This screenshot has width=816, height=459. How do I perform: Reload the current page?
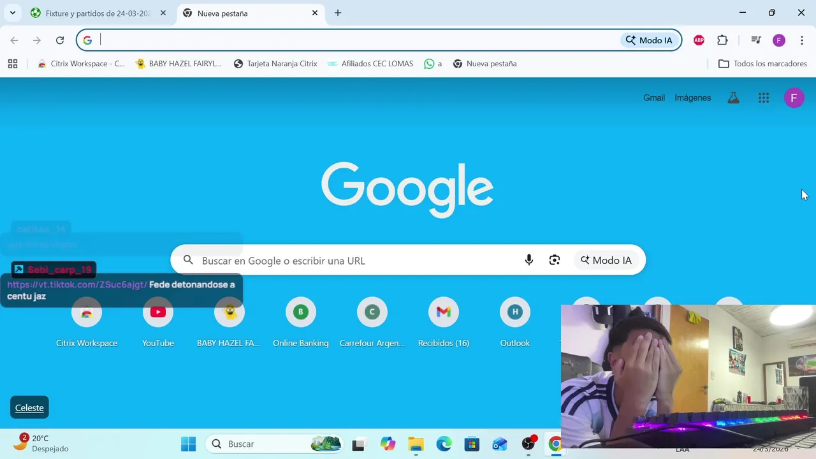click(60, 40)
